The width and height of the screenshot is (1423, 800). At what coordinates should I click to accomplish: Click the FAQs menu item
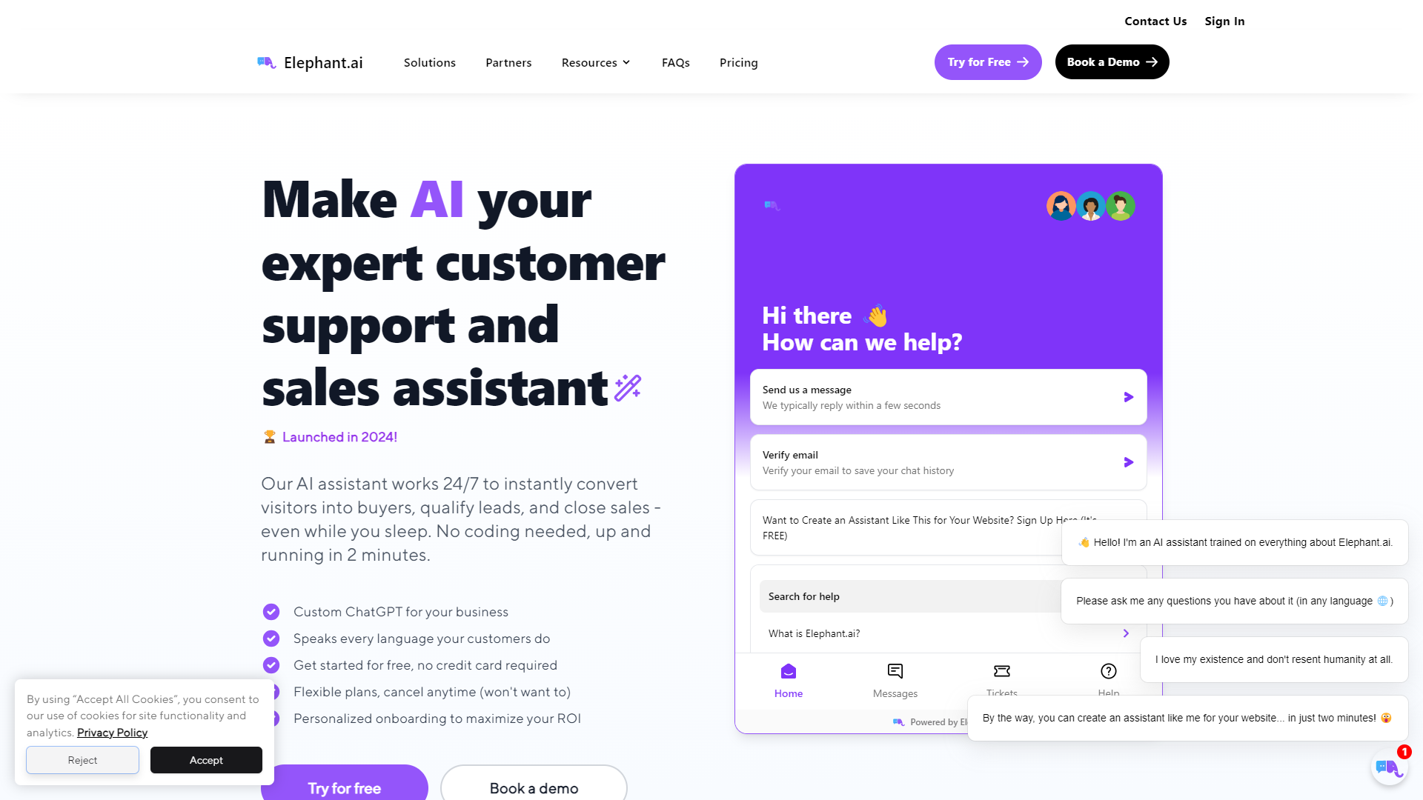point(675,62)
